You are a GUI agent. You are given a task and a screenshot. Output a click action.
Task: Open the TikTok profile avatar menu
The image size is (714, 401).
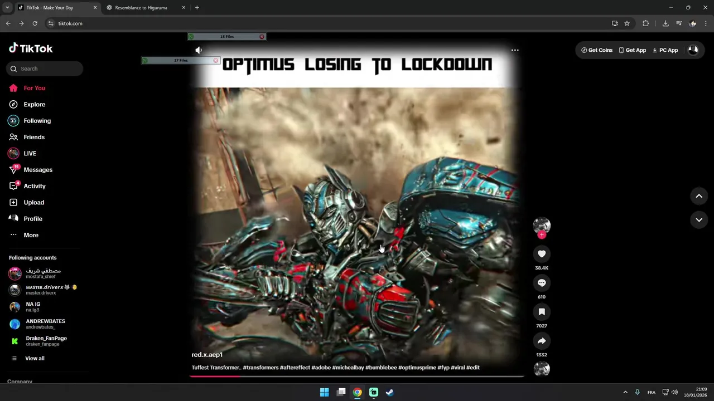[x=693, y=50]
